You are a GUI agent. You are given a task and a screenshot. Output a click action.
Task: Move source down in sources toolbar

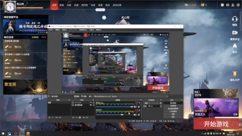click(87, 118)
